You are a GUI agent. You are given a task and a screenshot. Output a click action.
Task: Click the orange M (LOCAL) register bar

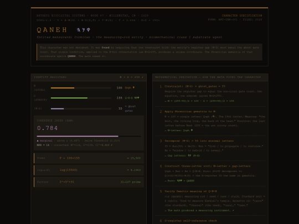point(63,88)
